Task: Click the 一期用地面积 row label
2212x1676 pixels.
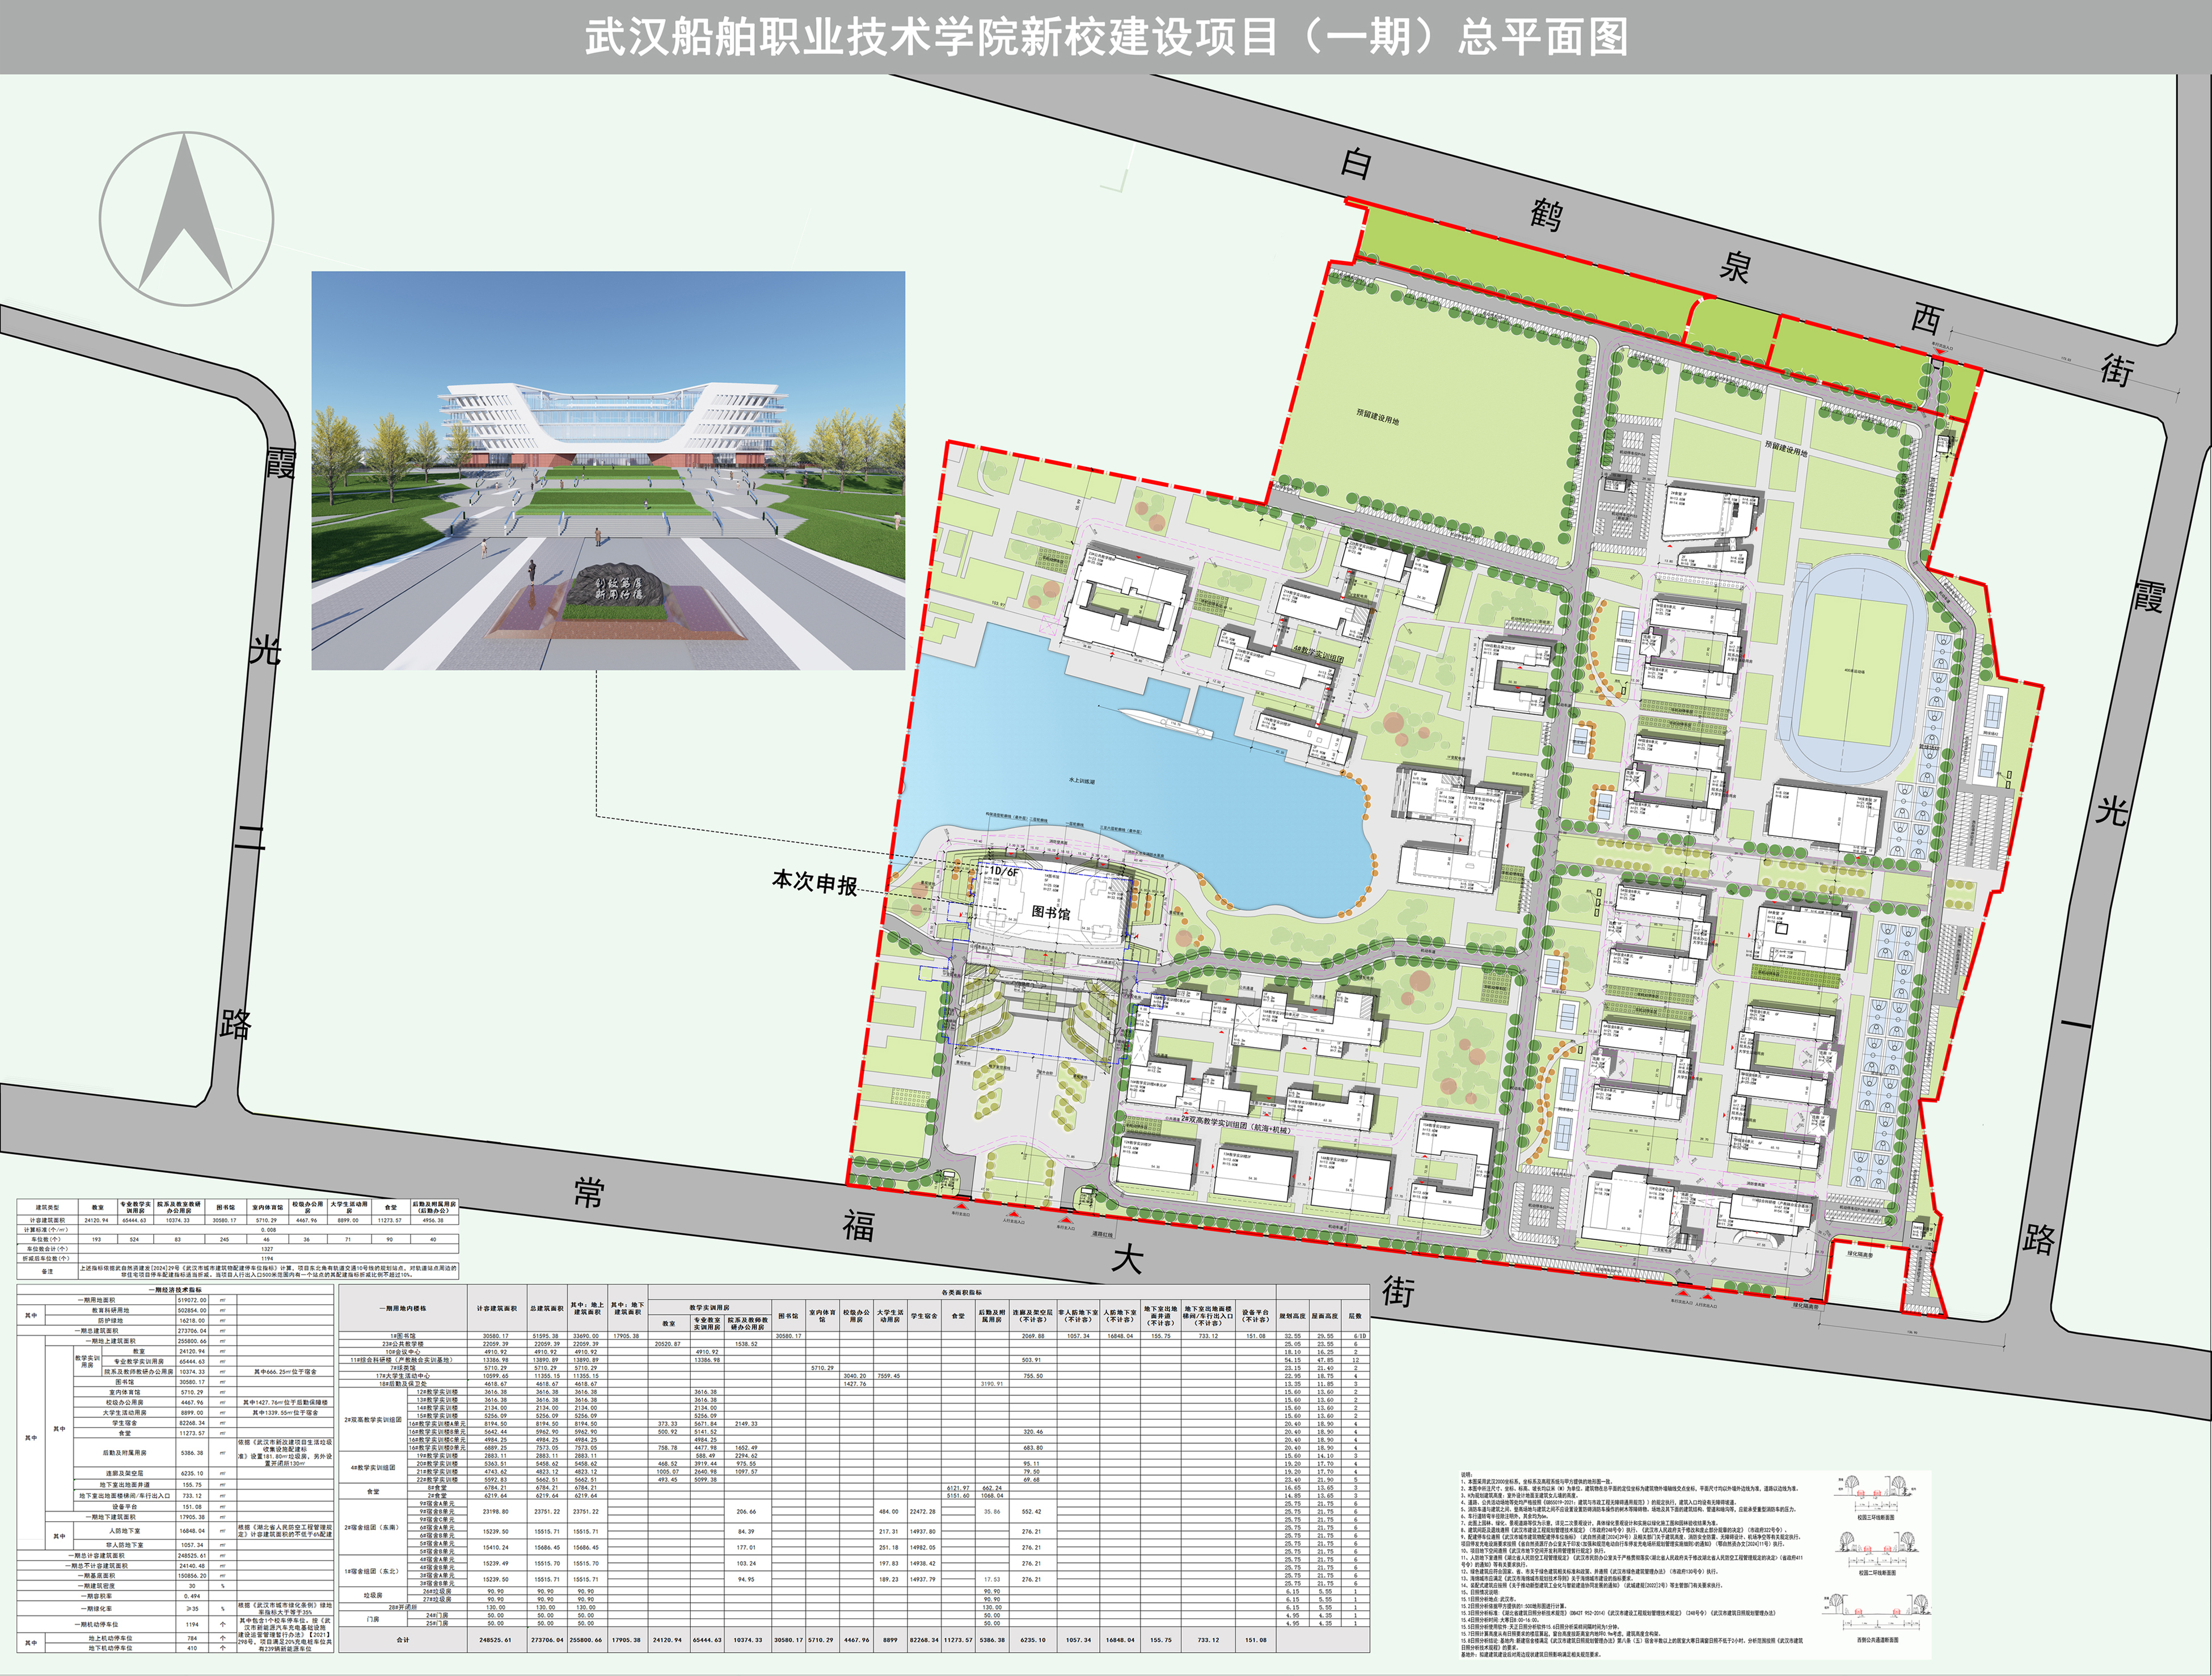Action: [x=96, y=1300]
